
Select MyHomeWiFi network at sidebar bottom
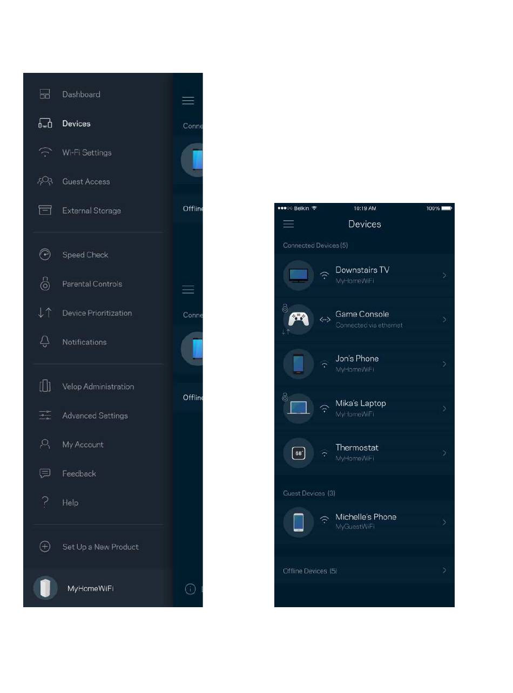[x=90, y=588]
